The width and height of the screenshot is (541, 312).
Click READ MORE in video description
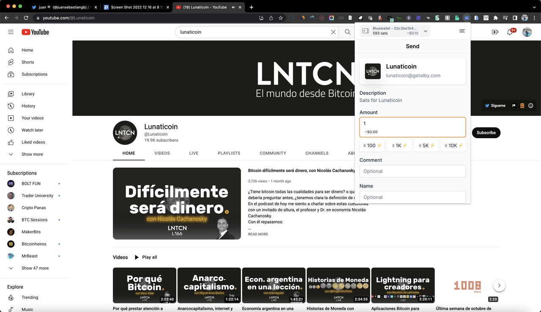click(x=258, y=234)
